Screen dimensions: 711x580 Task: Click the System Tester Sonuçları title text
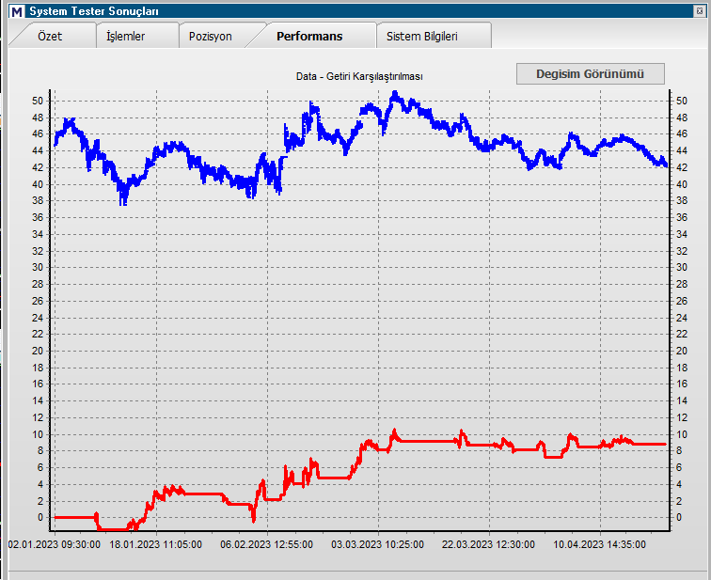click(94, 11)
